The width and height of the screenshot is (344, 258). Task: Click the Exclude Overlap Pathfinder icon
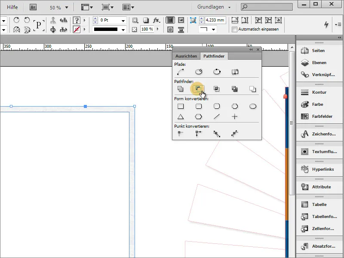(x=234, y=89)
